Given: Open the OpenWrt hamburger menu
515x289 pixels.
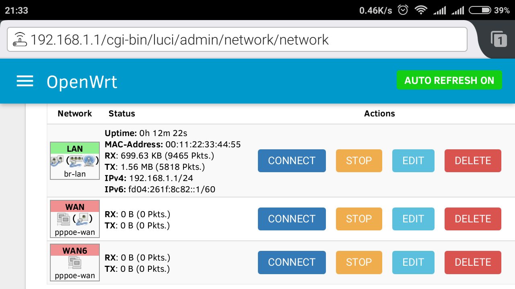Looking at the screenshot, I should [x=25, y=82].
